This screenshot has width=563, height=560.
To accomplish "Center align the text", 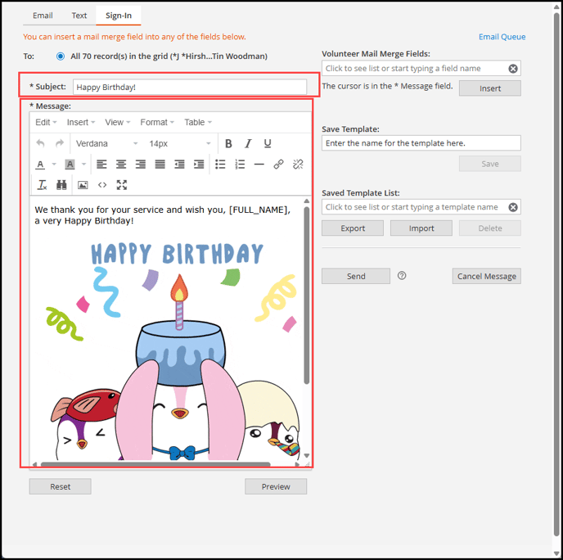I will (x=121, y=165).
